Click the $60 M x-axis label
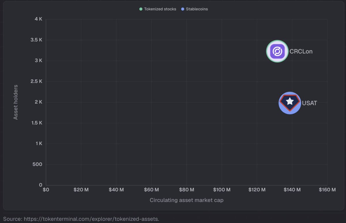This screenshot has width=346, height=223. [151, 190]
